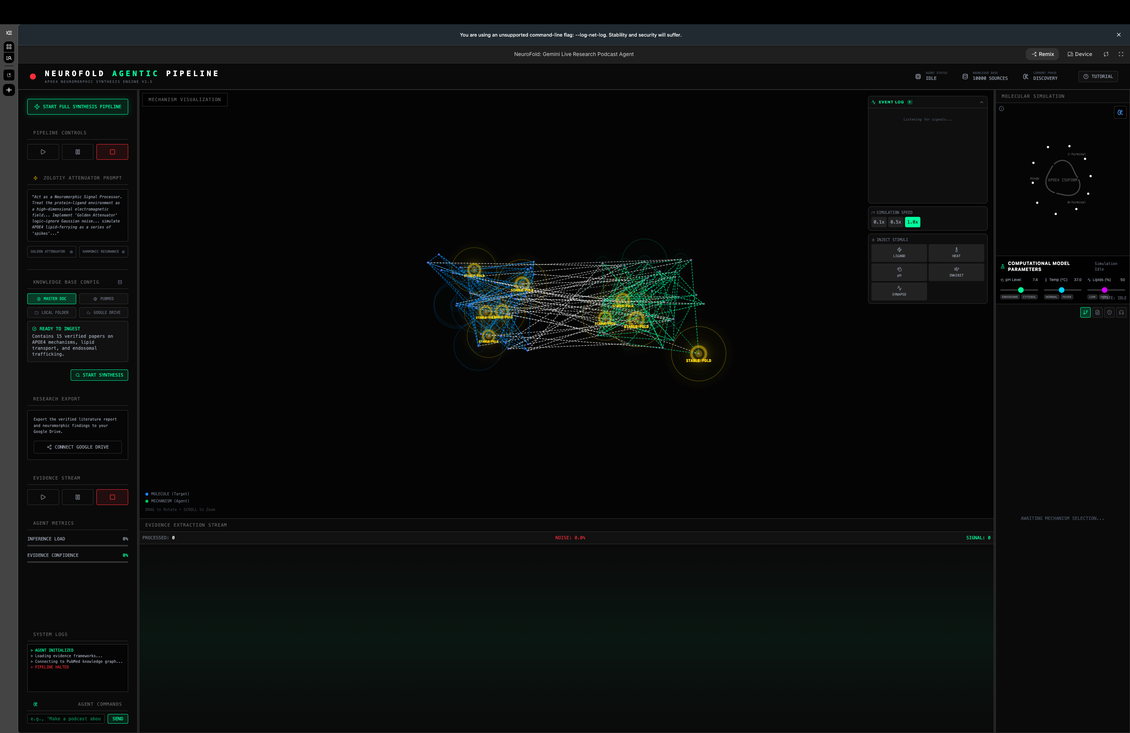
Task: Click the pH Level slider handle
Action: coord(1020,290)
